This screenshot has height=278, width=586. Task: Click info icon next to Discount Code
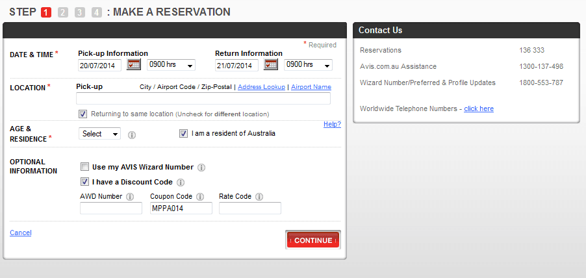(181, 183)
